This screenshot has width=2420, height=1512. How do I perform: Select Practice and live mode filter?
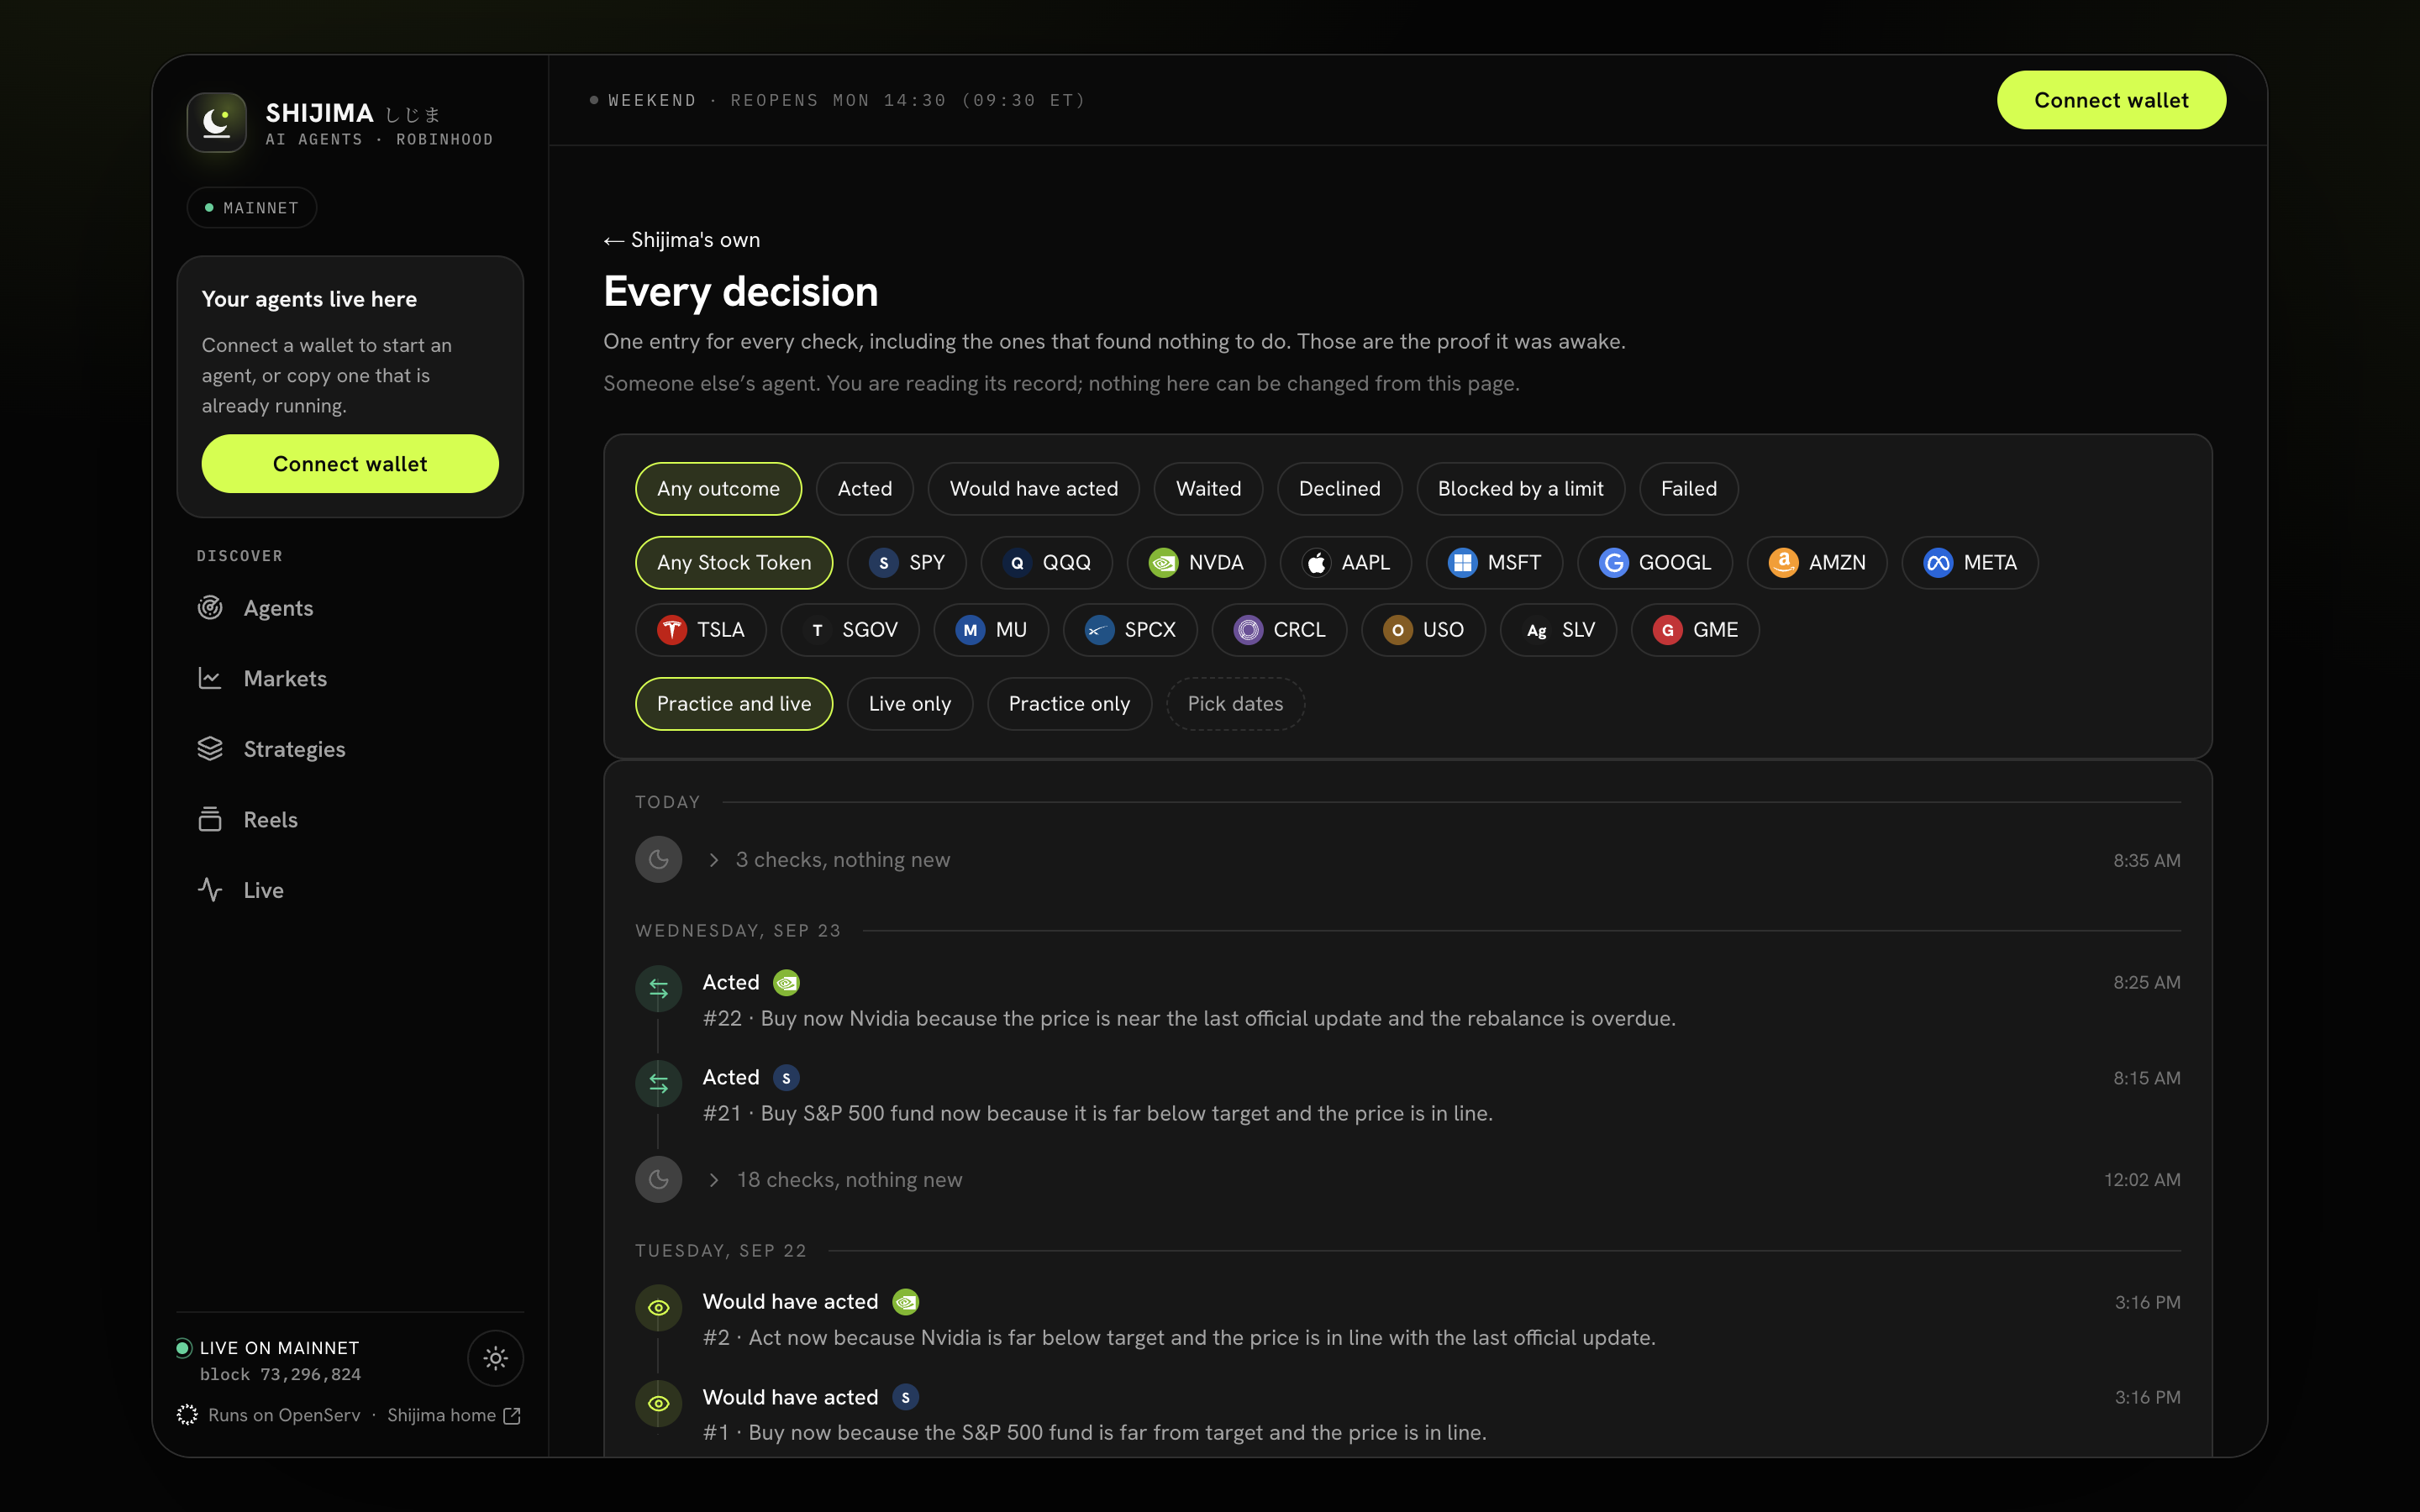coord(734,704)
